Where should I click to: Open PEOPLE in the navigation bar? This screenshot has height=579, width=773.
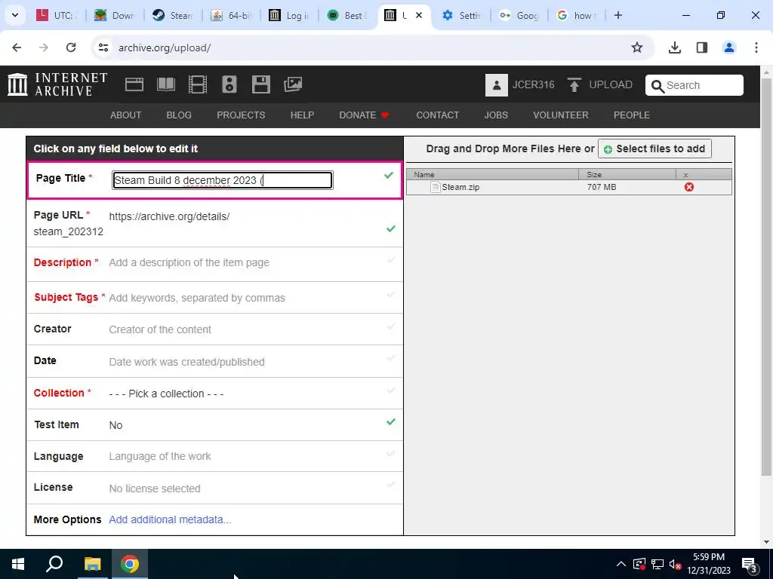point(632,115)
